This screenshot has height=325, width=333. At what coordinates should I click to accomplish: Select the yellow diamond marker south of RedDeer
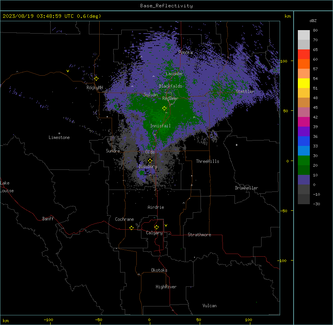164,108
